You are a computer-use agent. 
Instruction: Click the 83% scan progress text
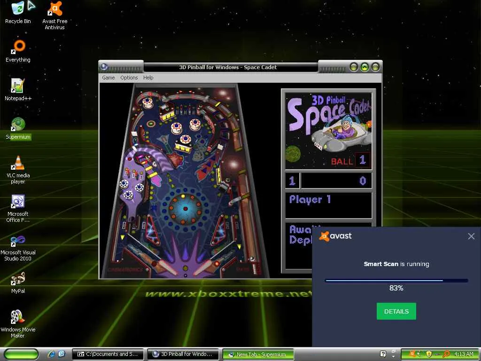pos(396,288)
